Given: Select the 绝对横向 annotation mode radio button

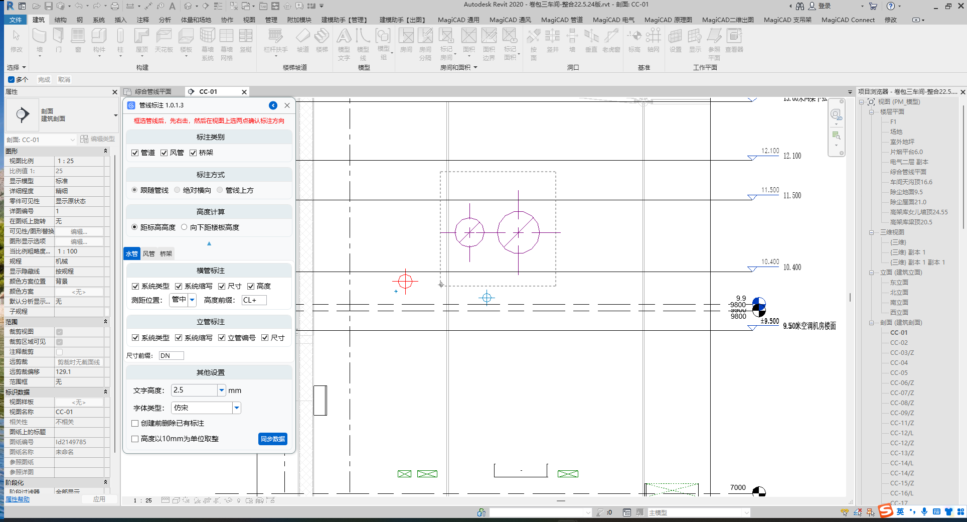Looking at the screenshot, I should tap(178, 190).
